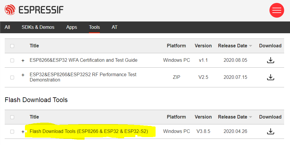Image resolution: width=290 pixels, height=145 pixels.
Task: Click the ZIP platform cell
Action: click(176, 77)
